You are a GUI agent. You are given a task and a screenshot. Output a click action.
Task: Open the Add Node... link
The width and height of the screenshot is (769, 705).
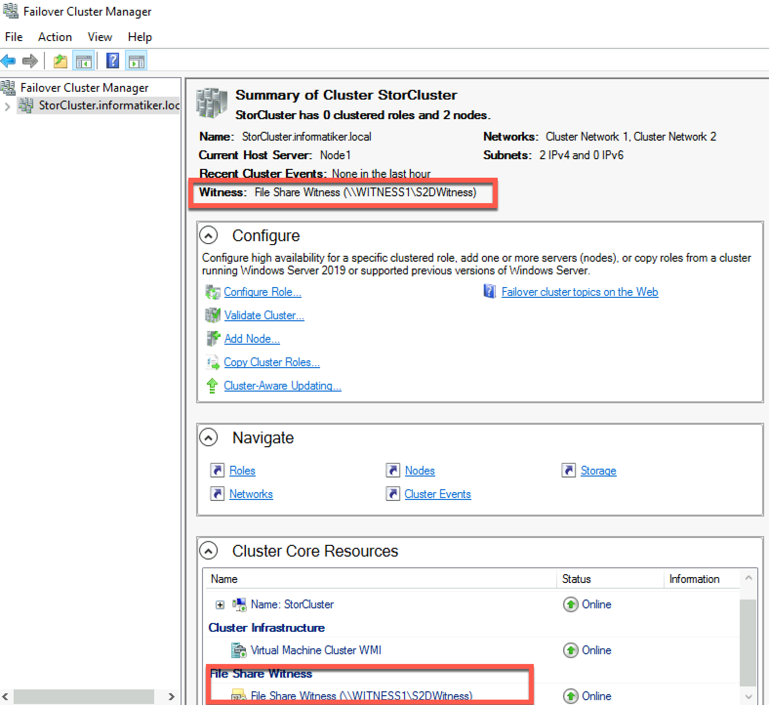pos(252,339)
